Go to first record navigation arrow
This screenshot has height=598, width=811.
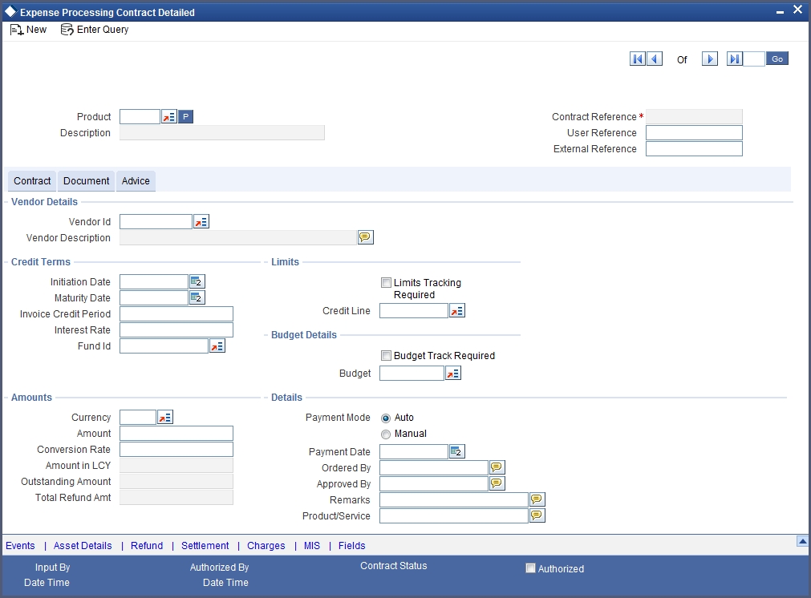pos(637,59)
